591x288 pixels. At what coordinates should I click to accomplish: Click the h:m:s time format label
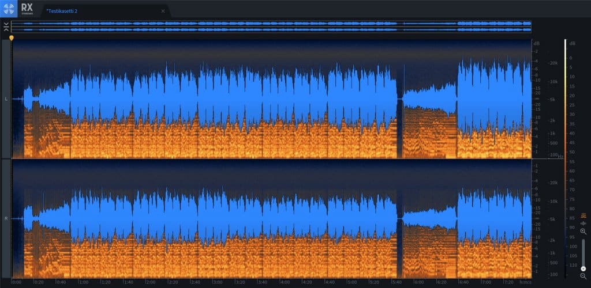tap(525, 283)
